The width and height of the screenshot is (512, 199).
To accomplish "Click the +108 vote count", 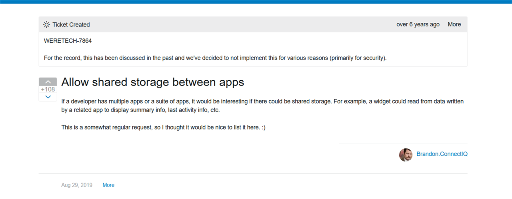I will click(48, 90).
